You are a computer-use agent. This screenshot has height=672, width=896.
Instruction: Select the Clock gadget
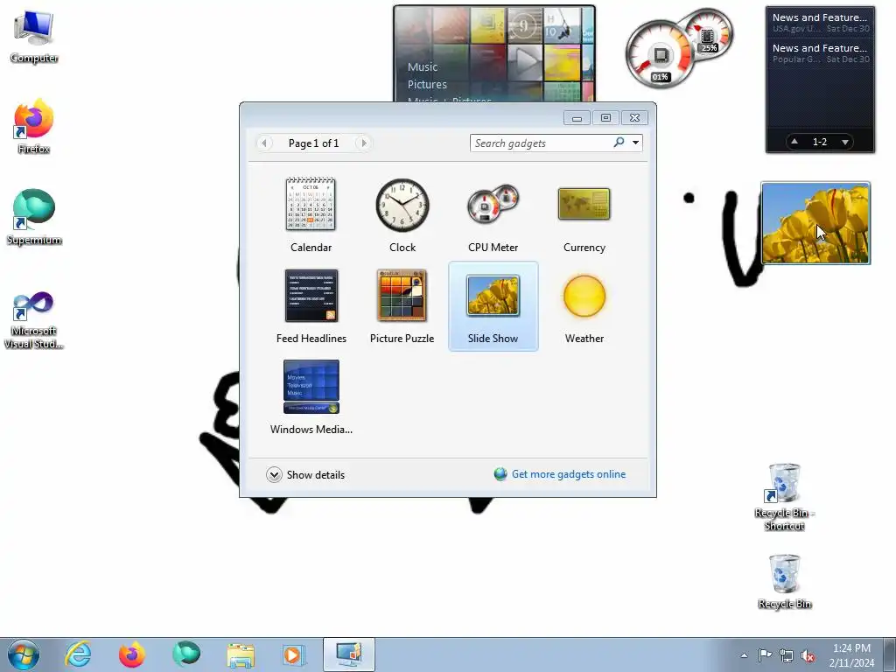[x=402, y=215]
